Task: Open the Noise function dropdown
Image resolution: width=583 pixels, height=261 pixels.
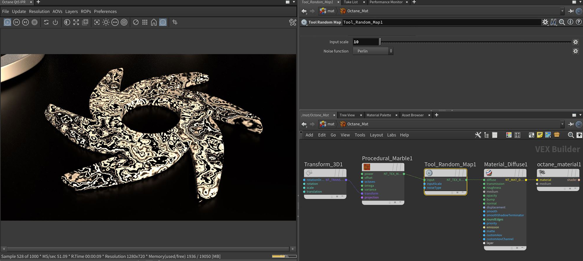Action: pos(373,51)
